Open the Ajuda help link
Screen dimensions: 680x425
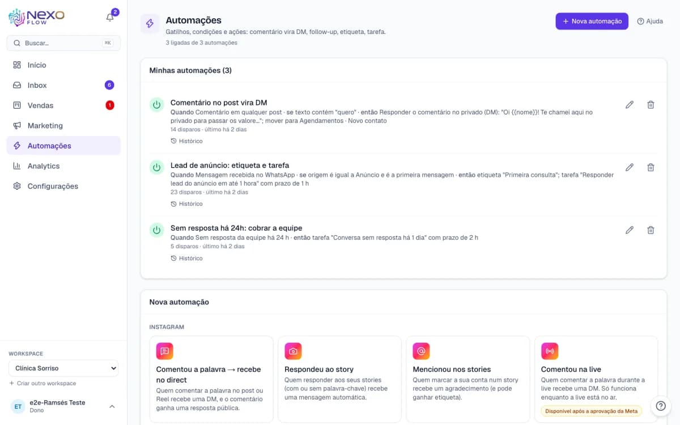coord(650,21)
